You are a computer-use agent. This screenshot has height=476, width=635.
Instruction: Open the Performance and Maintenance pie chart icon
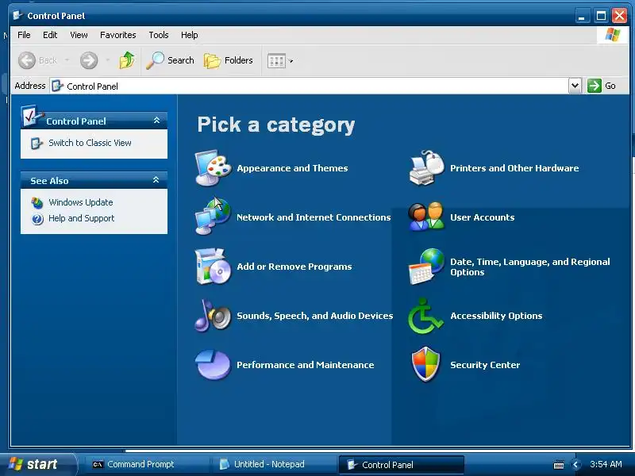(x=213, y=365)
